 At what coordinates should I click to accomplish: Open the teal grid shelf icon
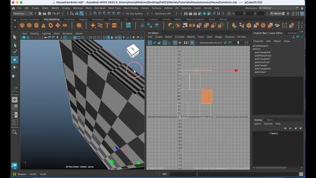tap(128, 25)
